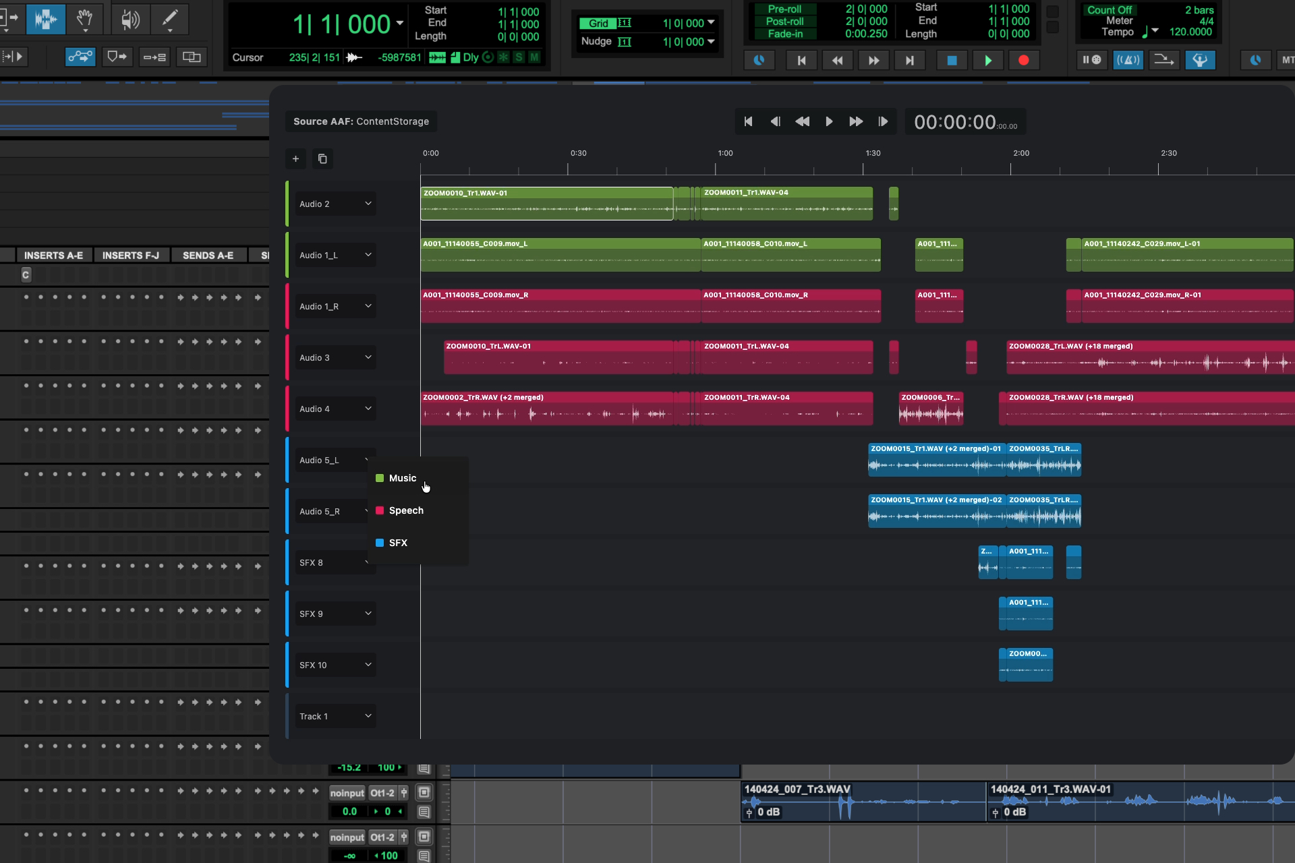The height and width of the screenshot is (863, 1295).
Task: Adjust the pan value reading 100
Action: point(385,767)
